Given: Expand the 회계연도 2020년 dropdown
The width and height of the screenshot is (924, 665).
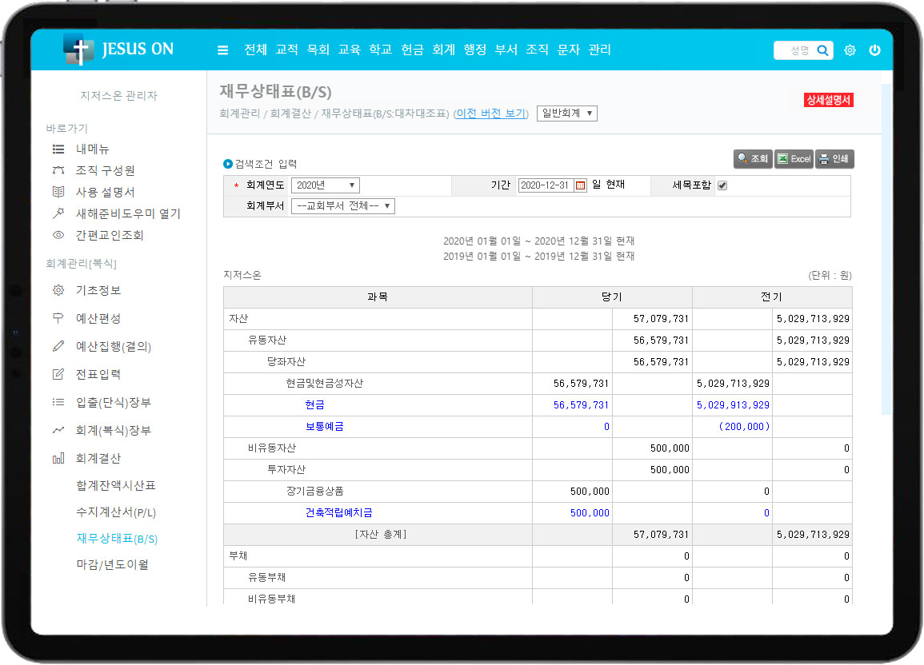Looking at the screenshot, I should [325, 185].
